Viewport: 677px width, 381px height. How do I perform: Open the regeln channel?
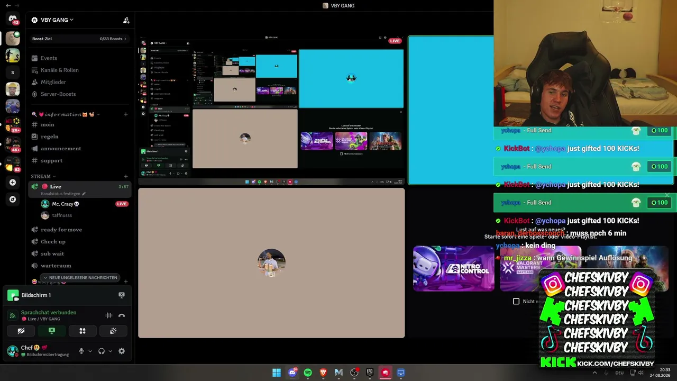(79, 137)
